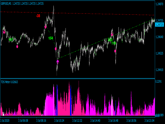
Task: Select the 1.24410 price axis label
Action: click(159, 70)
